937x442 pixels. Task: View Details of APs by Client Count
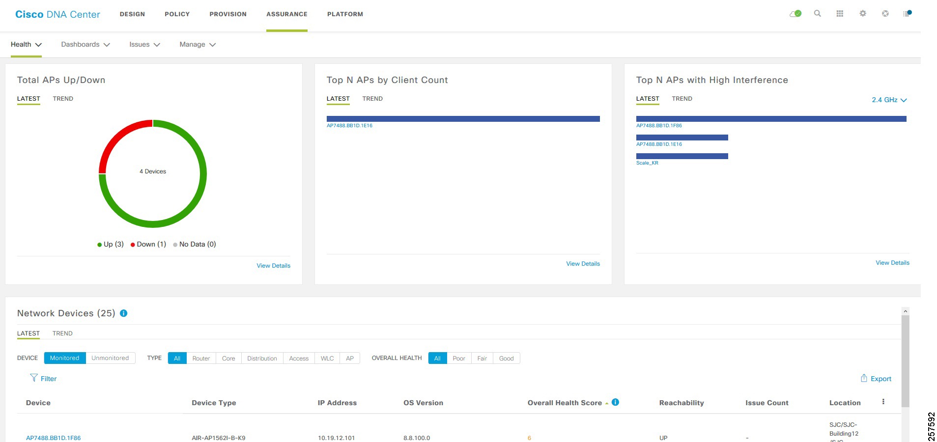pos(583,264)
